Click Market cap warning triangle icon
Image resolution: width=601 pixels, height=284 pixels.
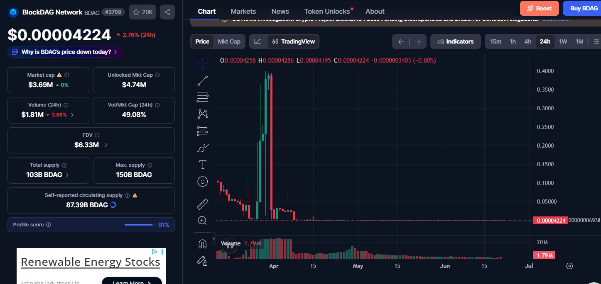59,75
